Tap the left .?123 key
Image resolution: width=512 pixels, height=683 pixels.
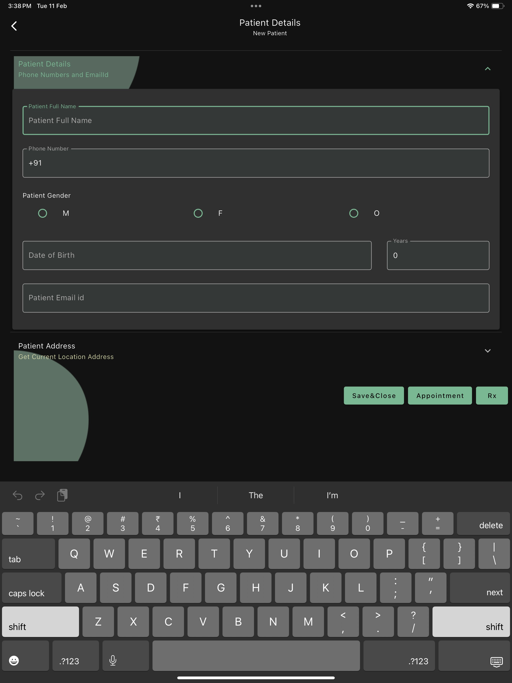point(76,656)
